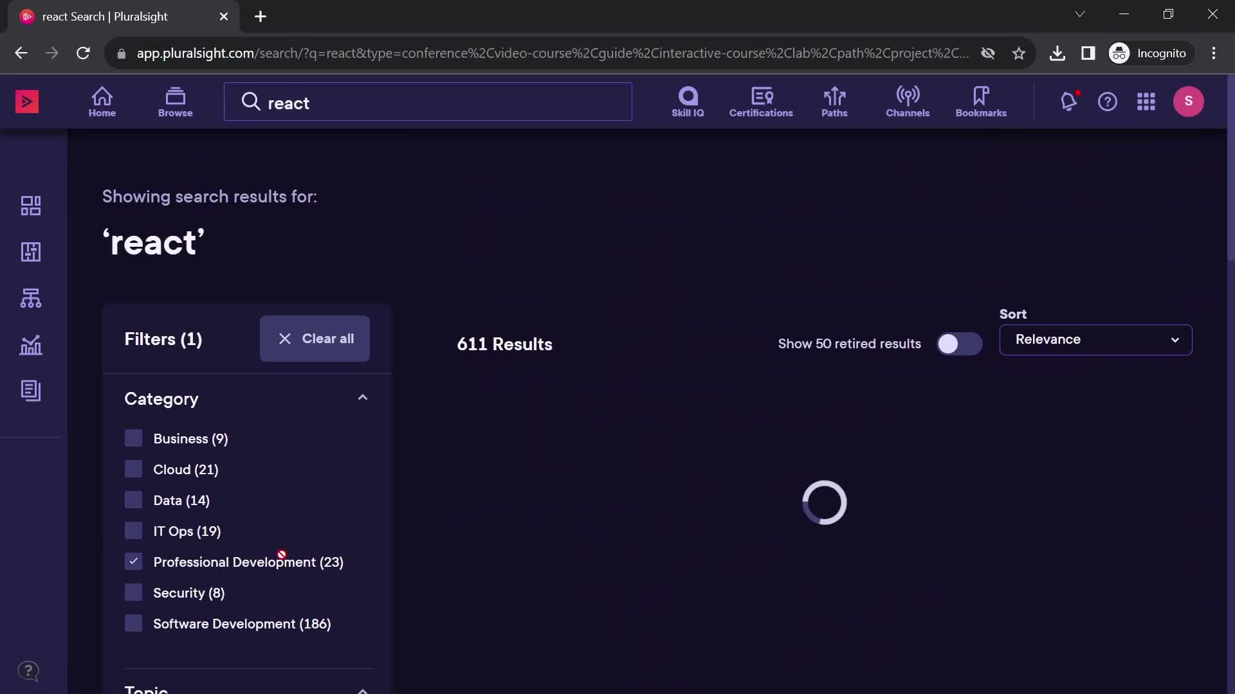Click the Home navigation item
The image size is (1235, 694).
tap(102, 101)
